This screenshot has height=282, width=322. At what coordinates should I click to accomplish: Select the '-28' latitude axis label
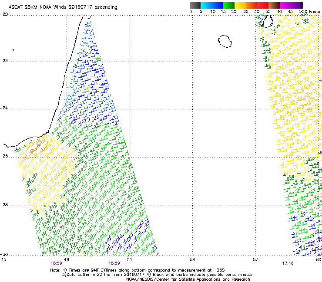[4, 205]
